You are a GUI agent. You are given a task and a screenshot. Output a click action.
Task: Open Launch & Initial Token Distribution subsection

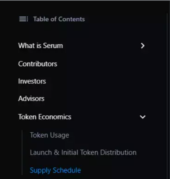pyautogui.click(x=83, y=152)
